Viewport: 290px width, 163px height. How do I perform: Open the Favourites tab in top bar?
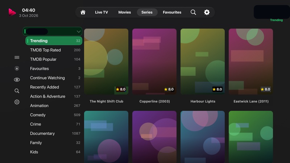tap(172, 12)
